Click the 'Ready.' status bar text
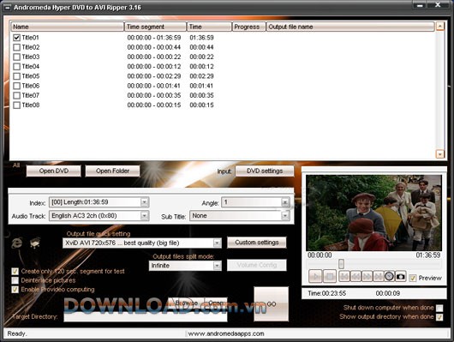Screen dimensions: 454x342 [x=17, y=333]
